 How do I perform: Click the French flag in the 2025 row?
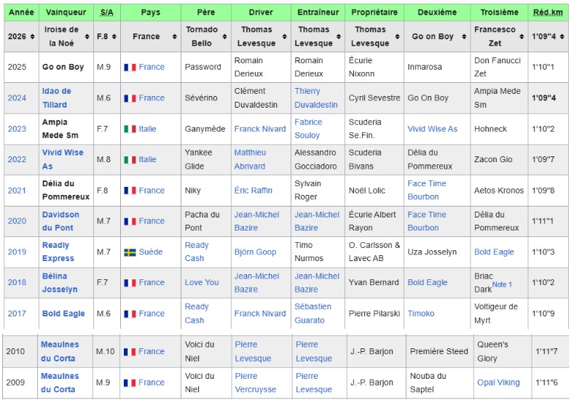point(130,68)
